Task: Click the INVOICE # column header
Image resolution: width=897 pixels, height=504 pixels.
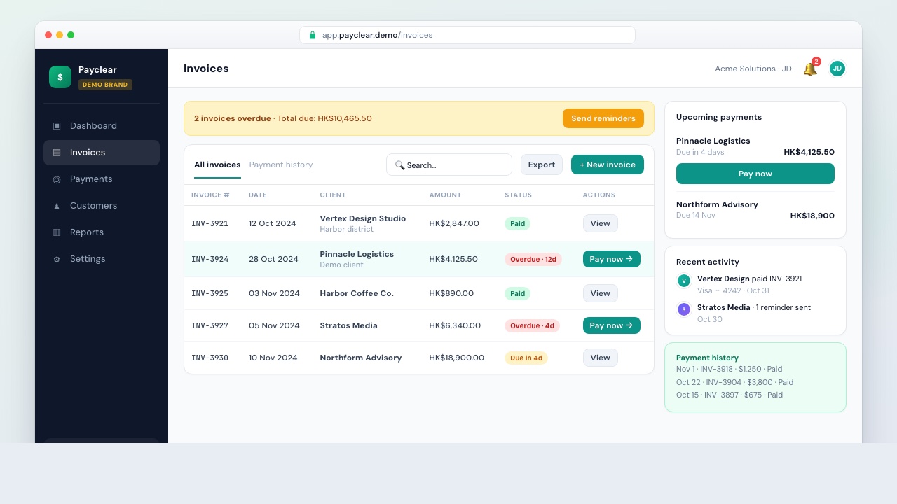Action: 210,195
